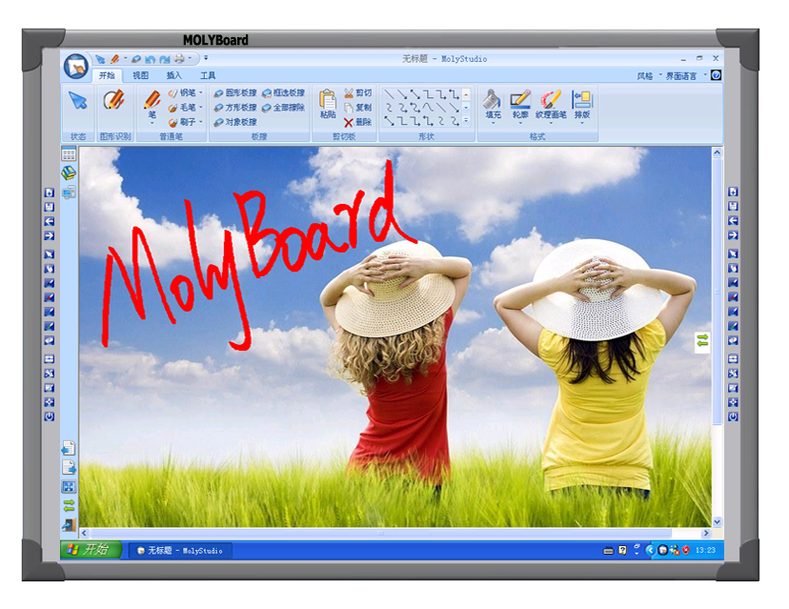Click the exit door icon in left sidebar
The image size is (789, 609).
pyautogui.click(x=69, y=525)
